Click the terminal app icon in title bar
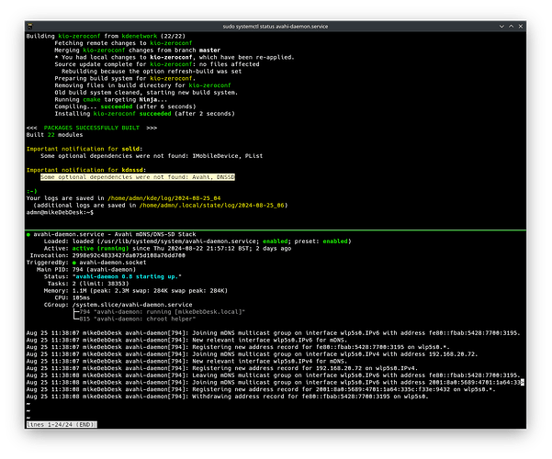 coord(30,27)
